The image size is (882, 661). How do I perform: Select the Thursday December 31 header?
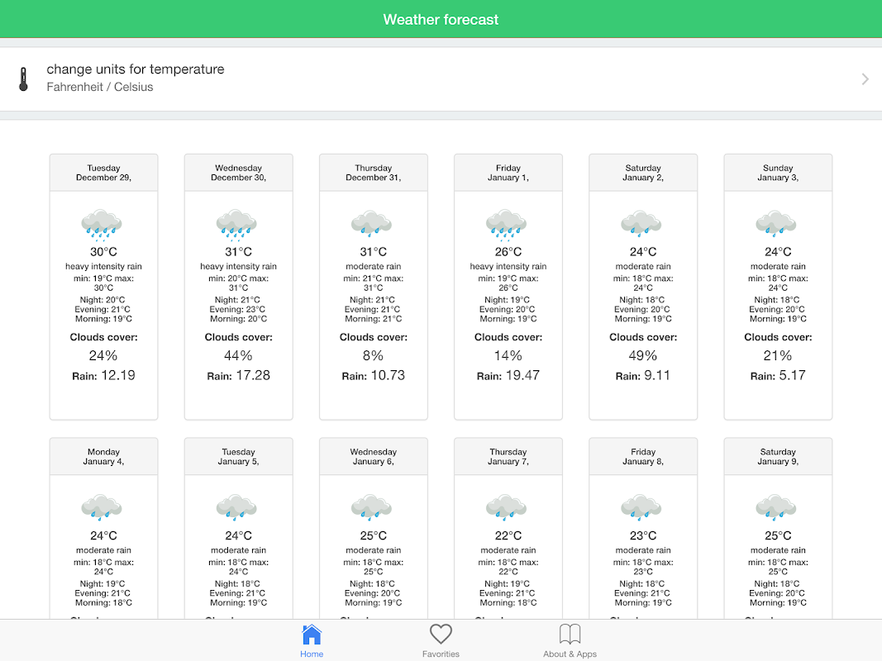click(x=374, y=173)
